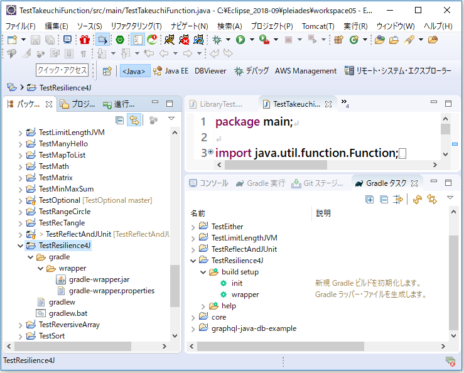Click the green Spring Boot dashboard icon

[x=120, y=40]
